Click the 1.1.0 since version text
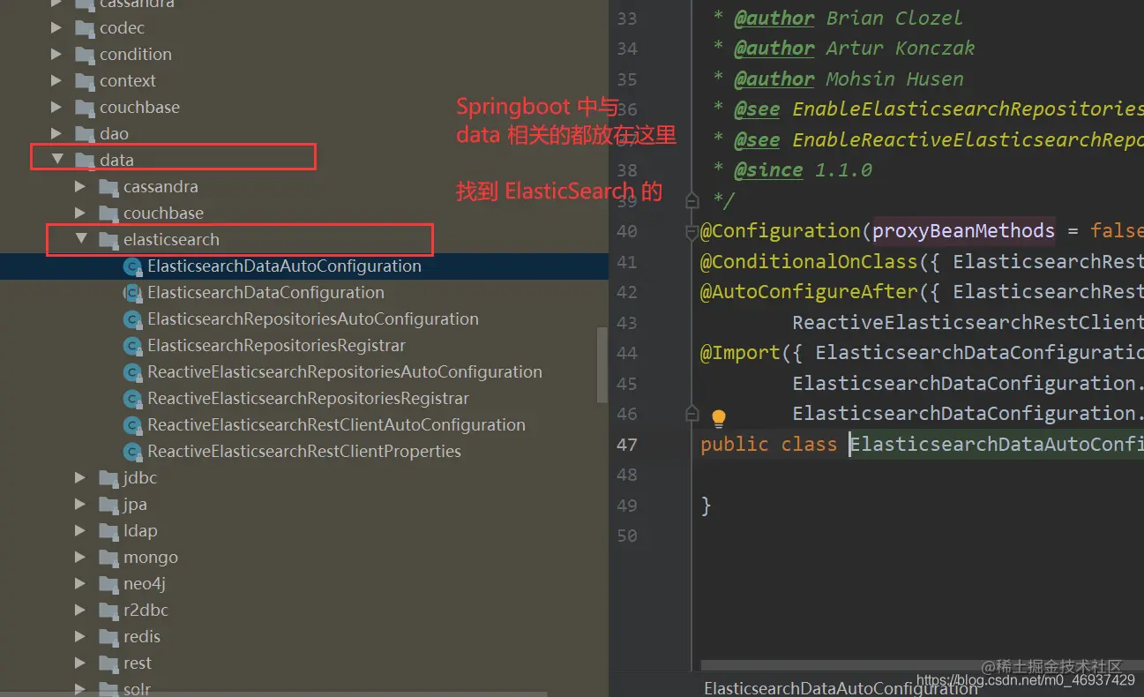Image resolution: width=1144 pixels, height=697 pixels. point(843,170)
